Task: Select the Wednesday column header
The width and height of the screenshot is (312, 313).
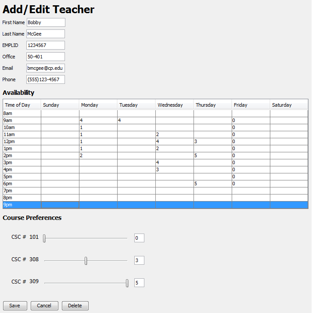Action: (174, 105)
